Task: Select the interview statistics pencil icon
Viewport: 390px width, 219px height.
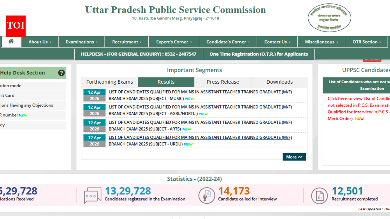Action: pos(207,196)
